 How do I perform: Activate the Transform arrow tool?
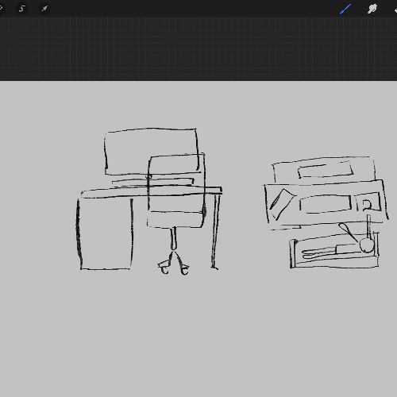pos(44,9)
